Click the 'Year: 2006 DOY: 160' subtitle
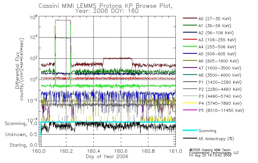The height and width of the screenshot is (163, 258). coord(107,11)
